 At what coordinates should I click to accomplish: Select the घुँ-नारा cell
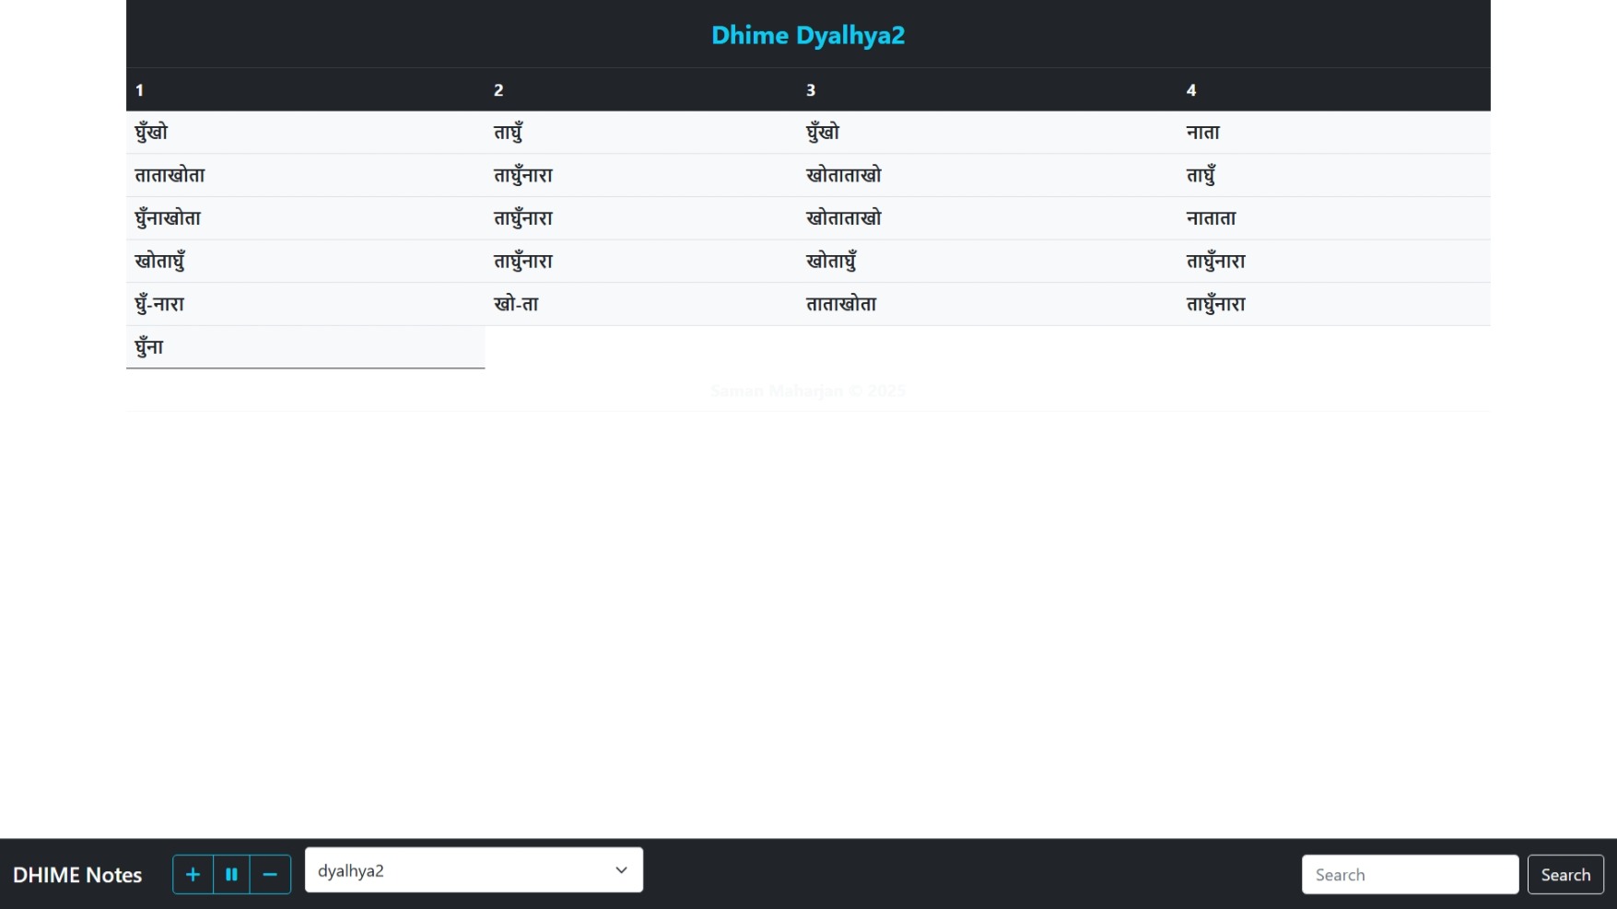159,304
